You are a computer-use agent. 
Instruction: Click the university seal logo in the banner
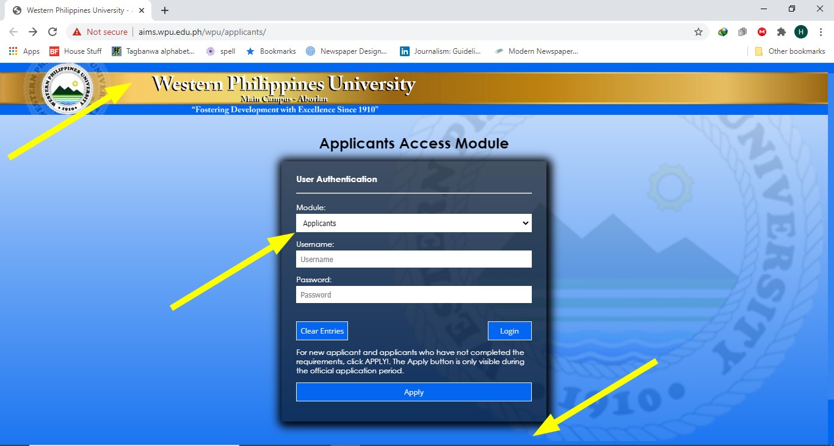click(x=67, y=88)
